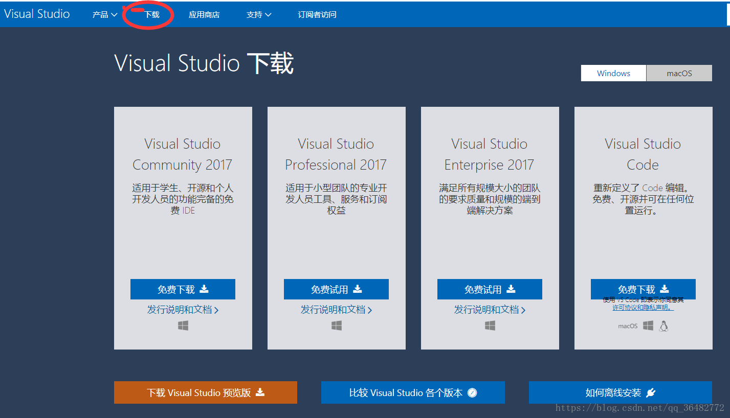This screenshot has width=730, height=418.
Task: Click the Linux penguin icon in Code card
Action: [663, 326]
